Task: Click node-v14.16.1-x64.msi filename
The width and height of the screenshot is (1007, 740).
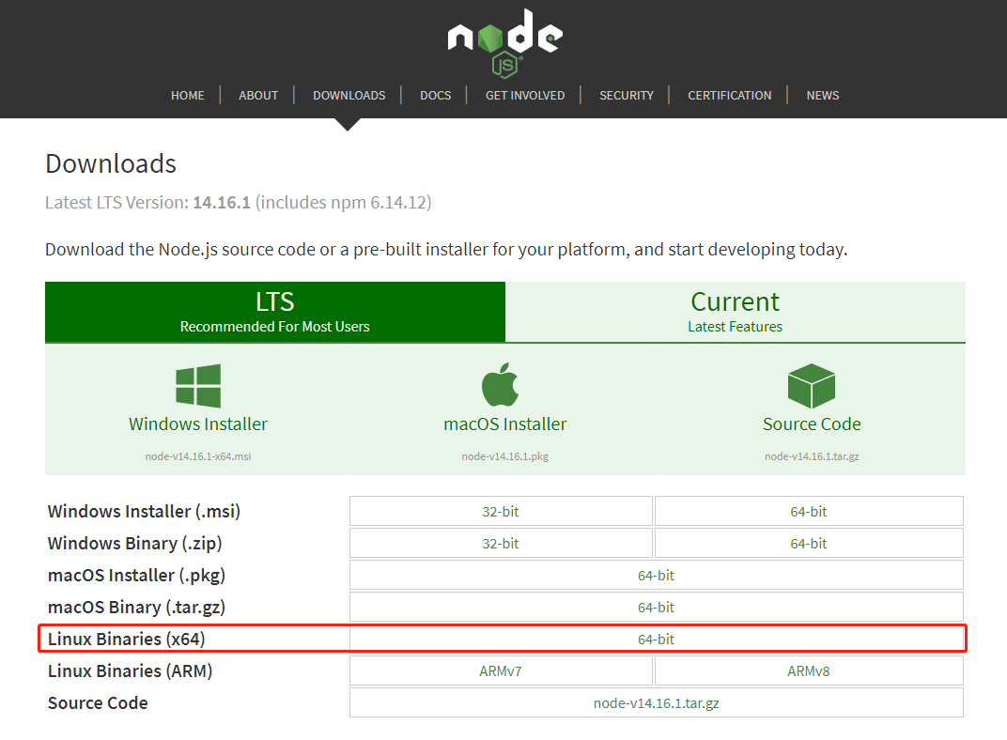Action: [x=198, y=456]
